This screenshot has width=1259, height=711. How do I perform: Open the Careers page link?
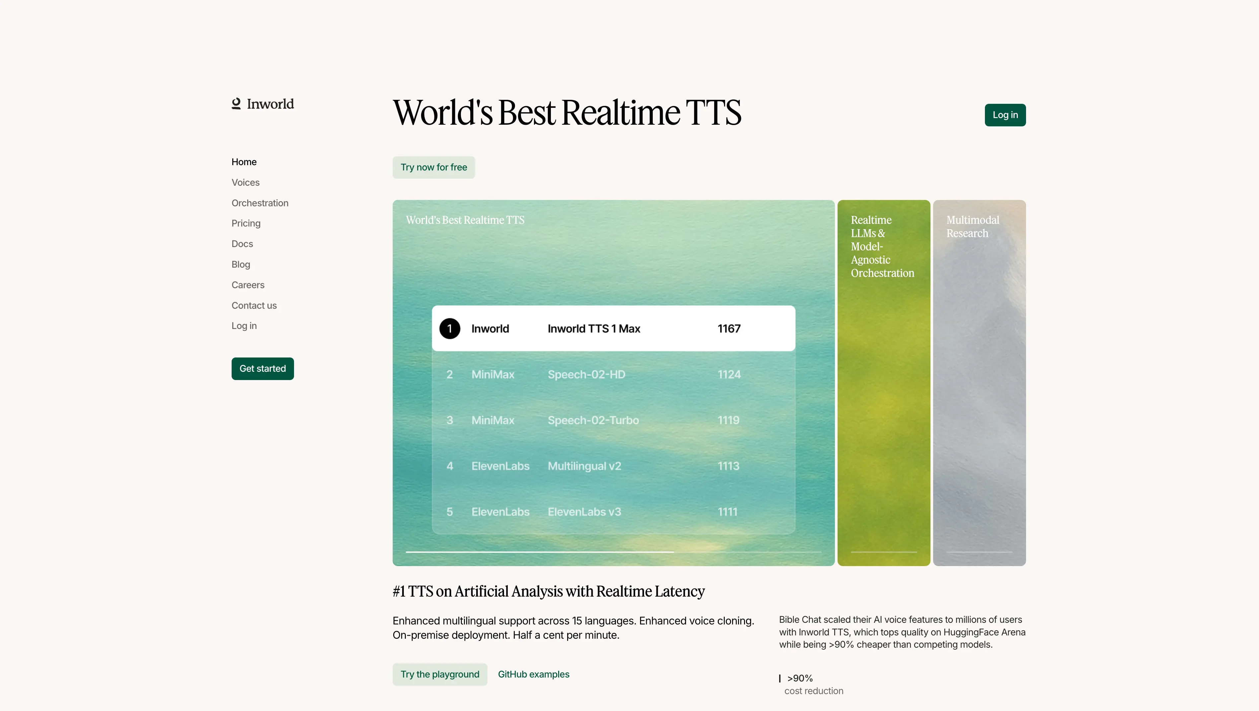tap(248, 285)
